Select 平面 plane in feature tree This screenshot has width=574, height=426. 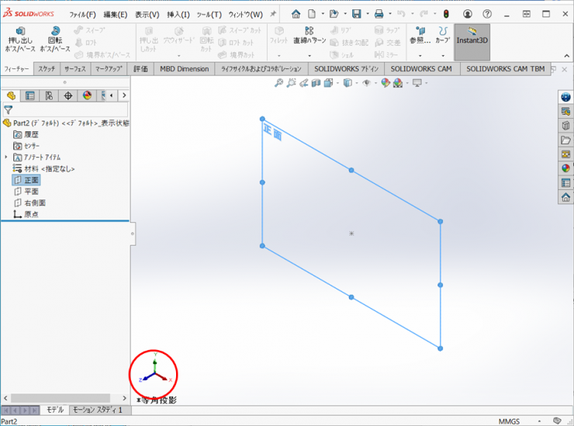[31, 192]
